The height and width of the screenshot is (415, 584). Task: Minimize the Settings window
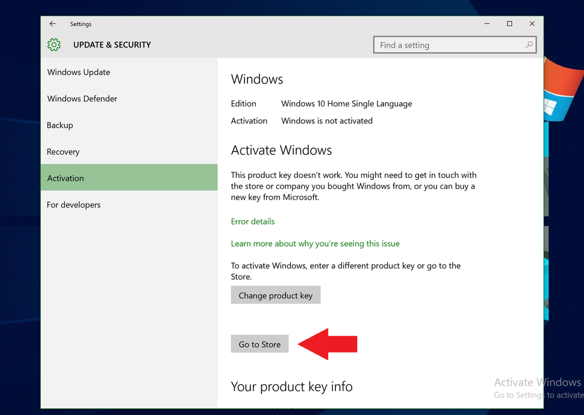click(x=486, y=23)
